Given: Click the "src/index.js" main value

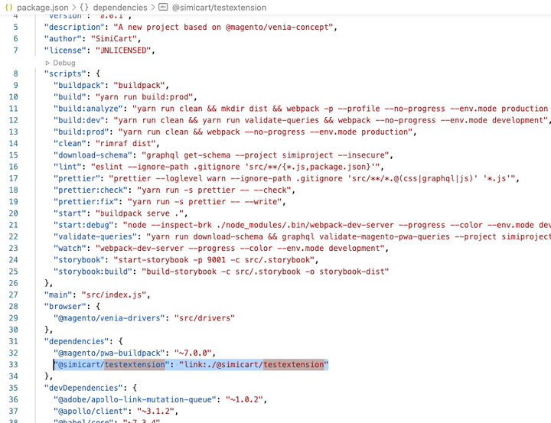Looking at the screenshot, I should 113,294.
